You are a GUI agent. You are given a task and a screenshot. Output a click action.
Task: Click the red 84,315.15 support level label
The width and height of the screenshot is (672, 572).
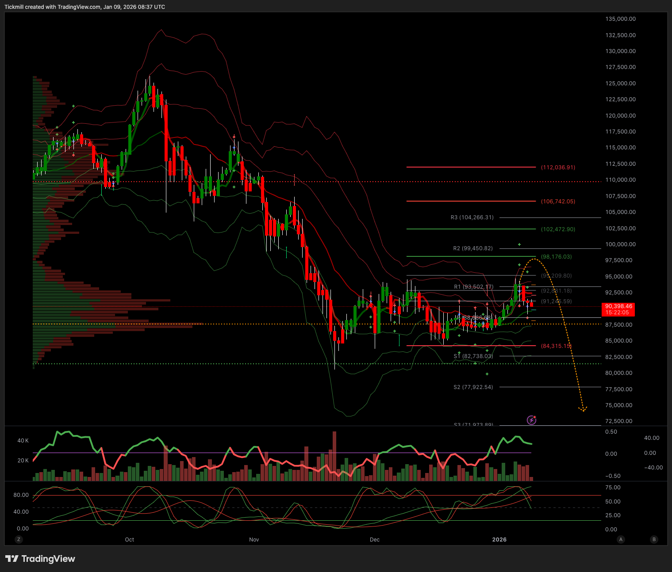[x=556, y=346]
